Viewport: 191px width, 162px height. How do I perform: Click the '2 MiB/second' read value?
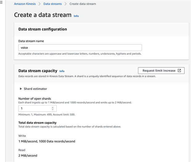[x=28, y=156]
